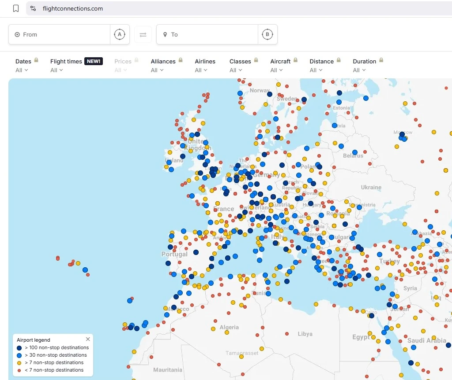Click the Madrid dark blue marker in central Spain
Screen dimensions: 452x380
tap(196, 252)
